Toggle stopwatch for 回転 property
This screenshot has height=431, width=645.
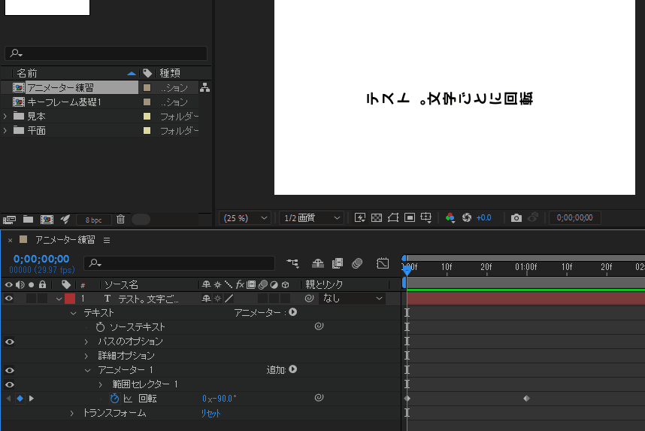point(114,398)
